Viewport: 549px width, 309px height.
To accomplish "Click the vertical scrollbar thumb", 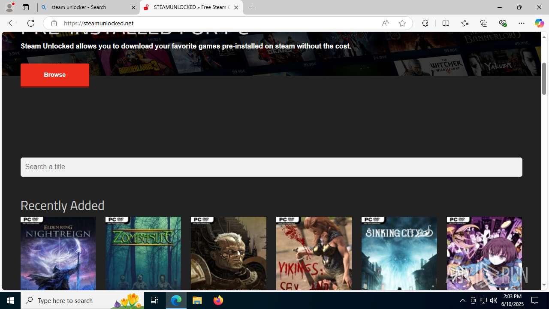I will point(544,79).
